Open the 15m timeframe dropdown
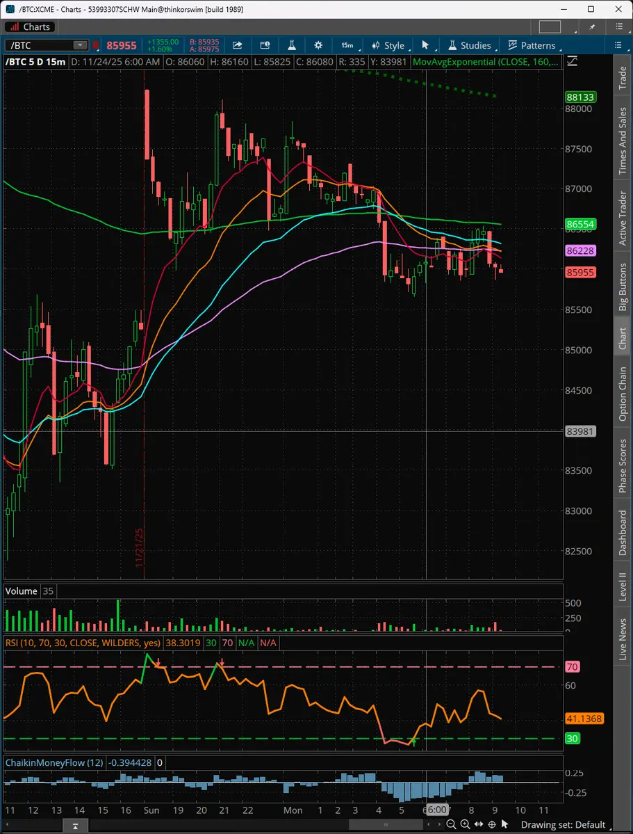 pyautogui.click(x=350, y=45)
